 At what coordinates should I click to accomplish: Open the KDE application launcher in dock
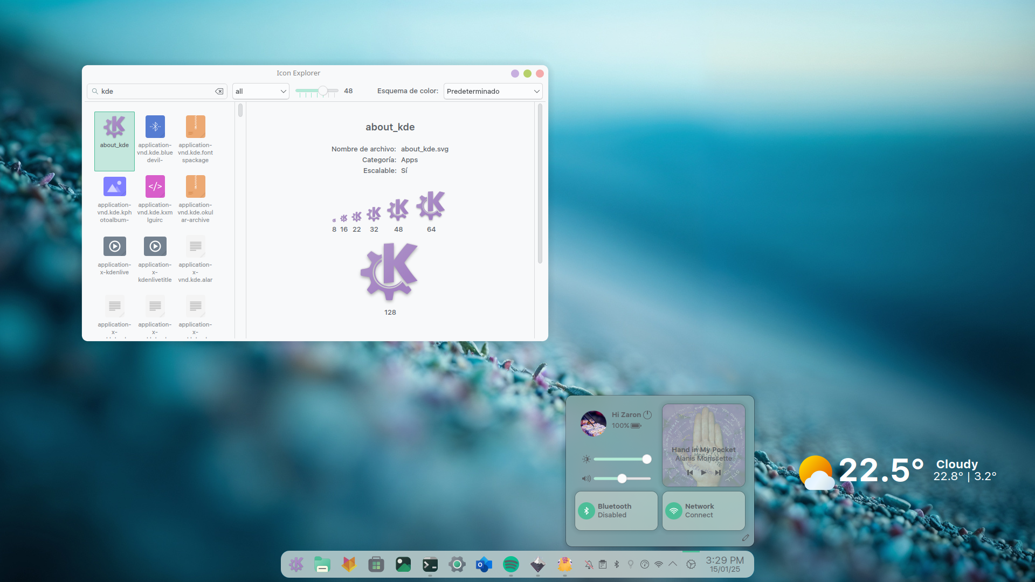coord(296,564)
